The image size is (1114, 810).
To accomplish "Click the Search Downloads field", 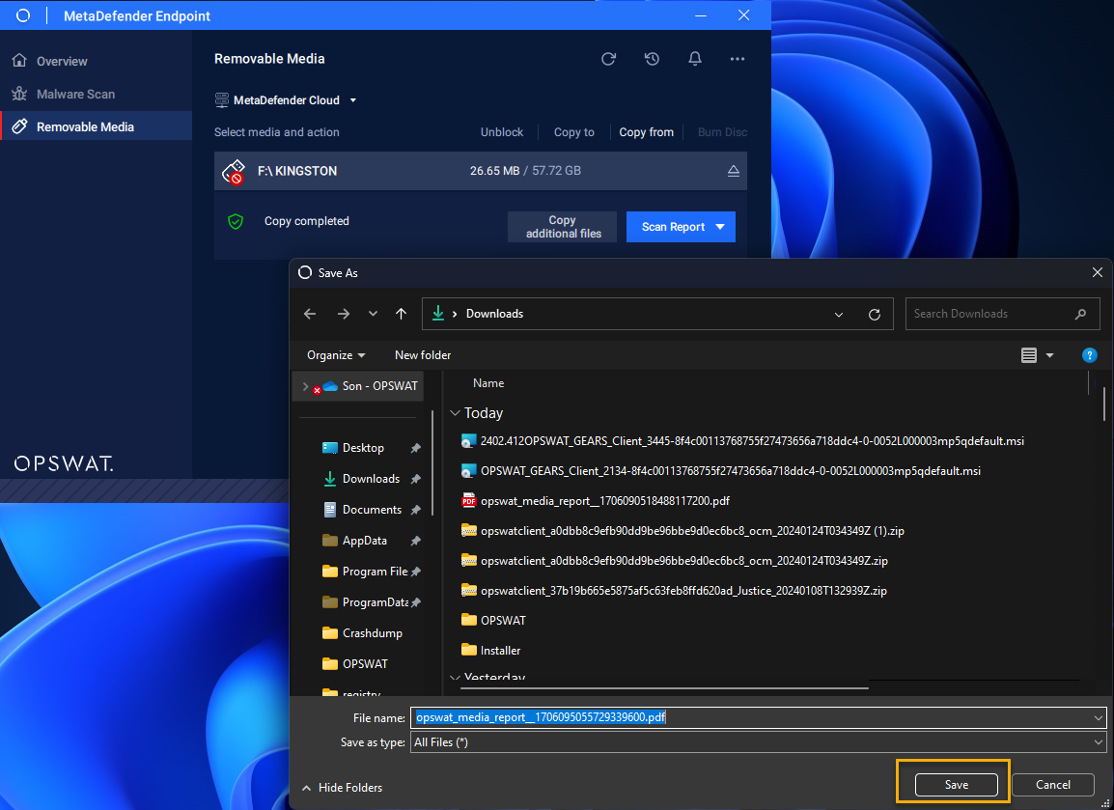I will (1002, 314).
